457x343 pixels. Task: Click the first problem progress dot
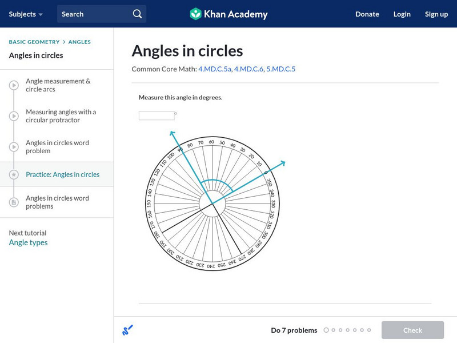pyautogui.click(x=326, y=330)
